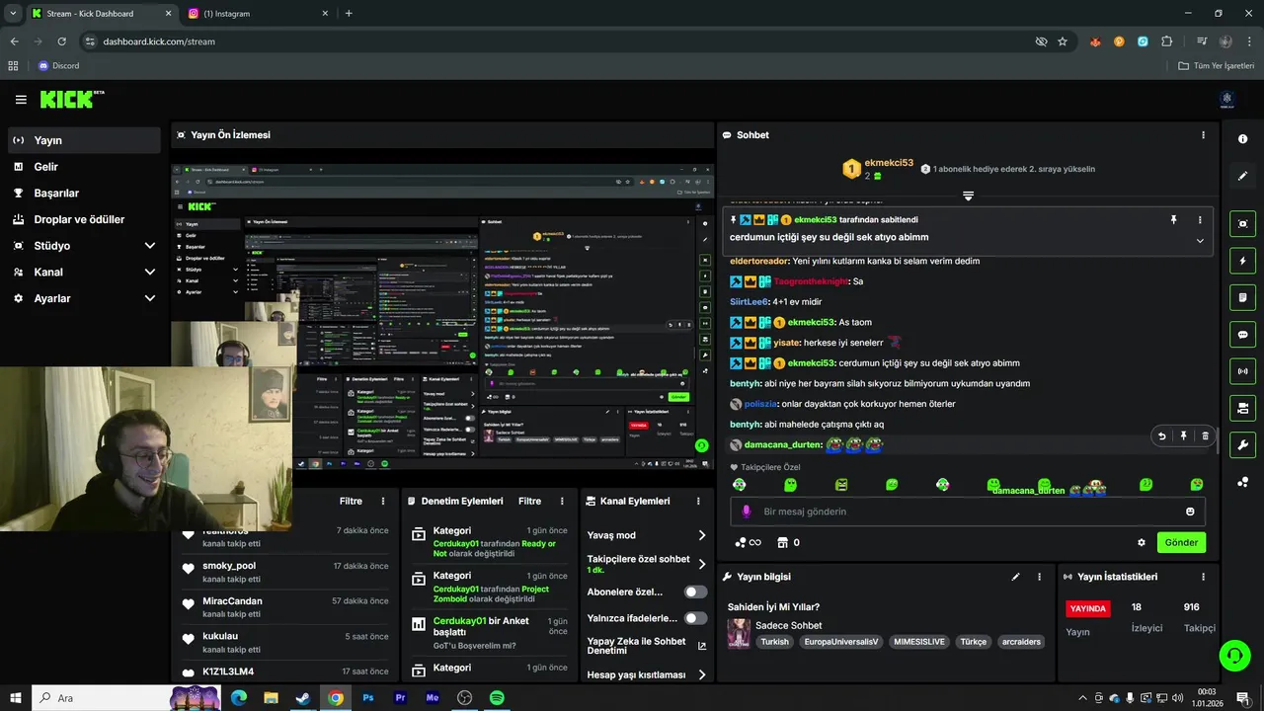1264x711 pixels.
Task: Click the message input field
Action: click(968, 512)
